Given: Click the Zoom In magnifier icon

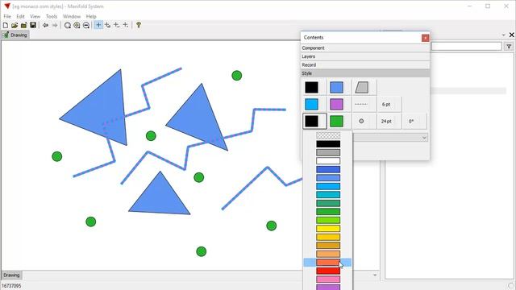Looking at the screenshot, I should (x=77, y=25).
